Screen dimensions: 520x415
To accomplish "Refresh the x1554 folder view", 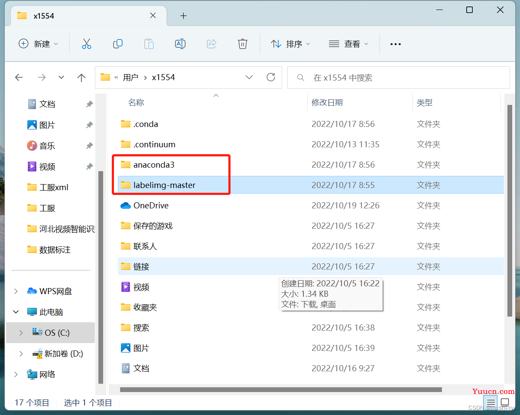I will (x=271, y=77).
